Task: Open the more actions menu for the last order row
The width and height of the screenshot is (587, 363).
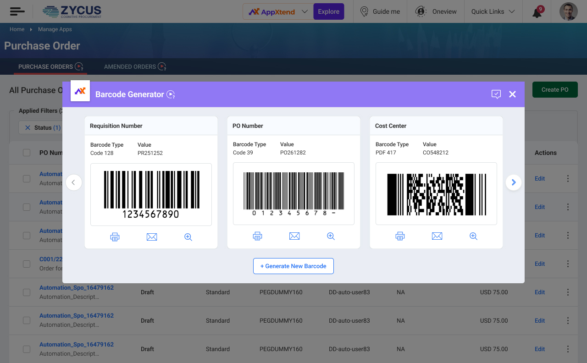Action: click(568, 349)
